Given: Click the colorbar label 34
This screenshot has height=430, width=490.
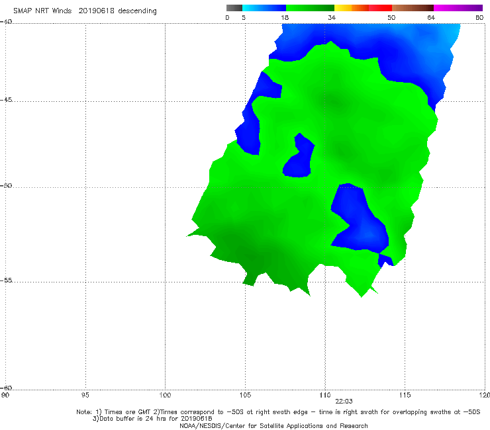Looking at the screenshot, I should [x=332, y=18].
